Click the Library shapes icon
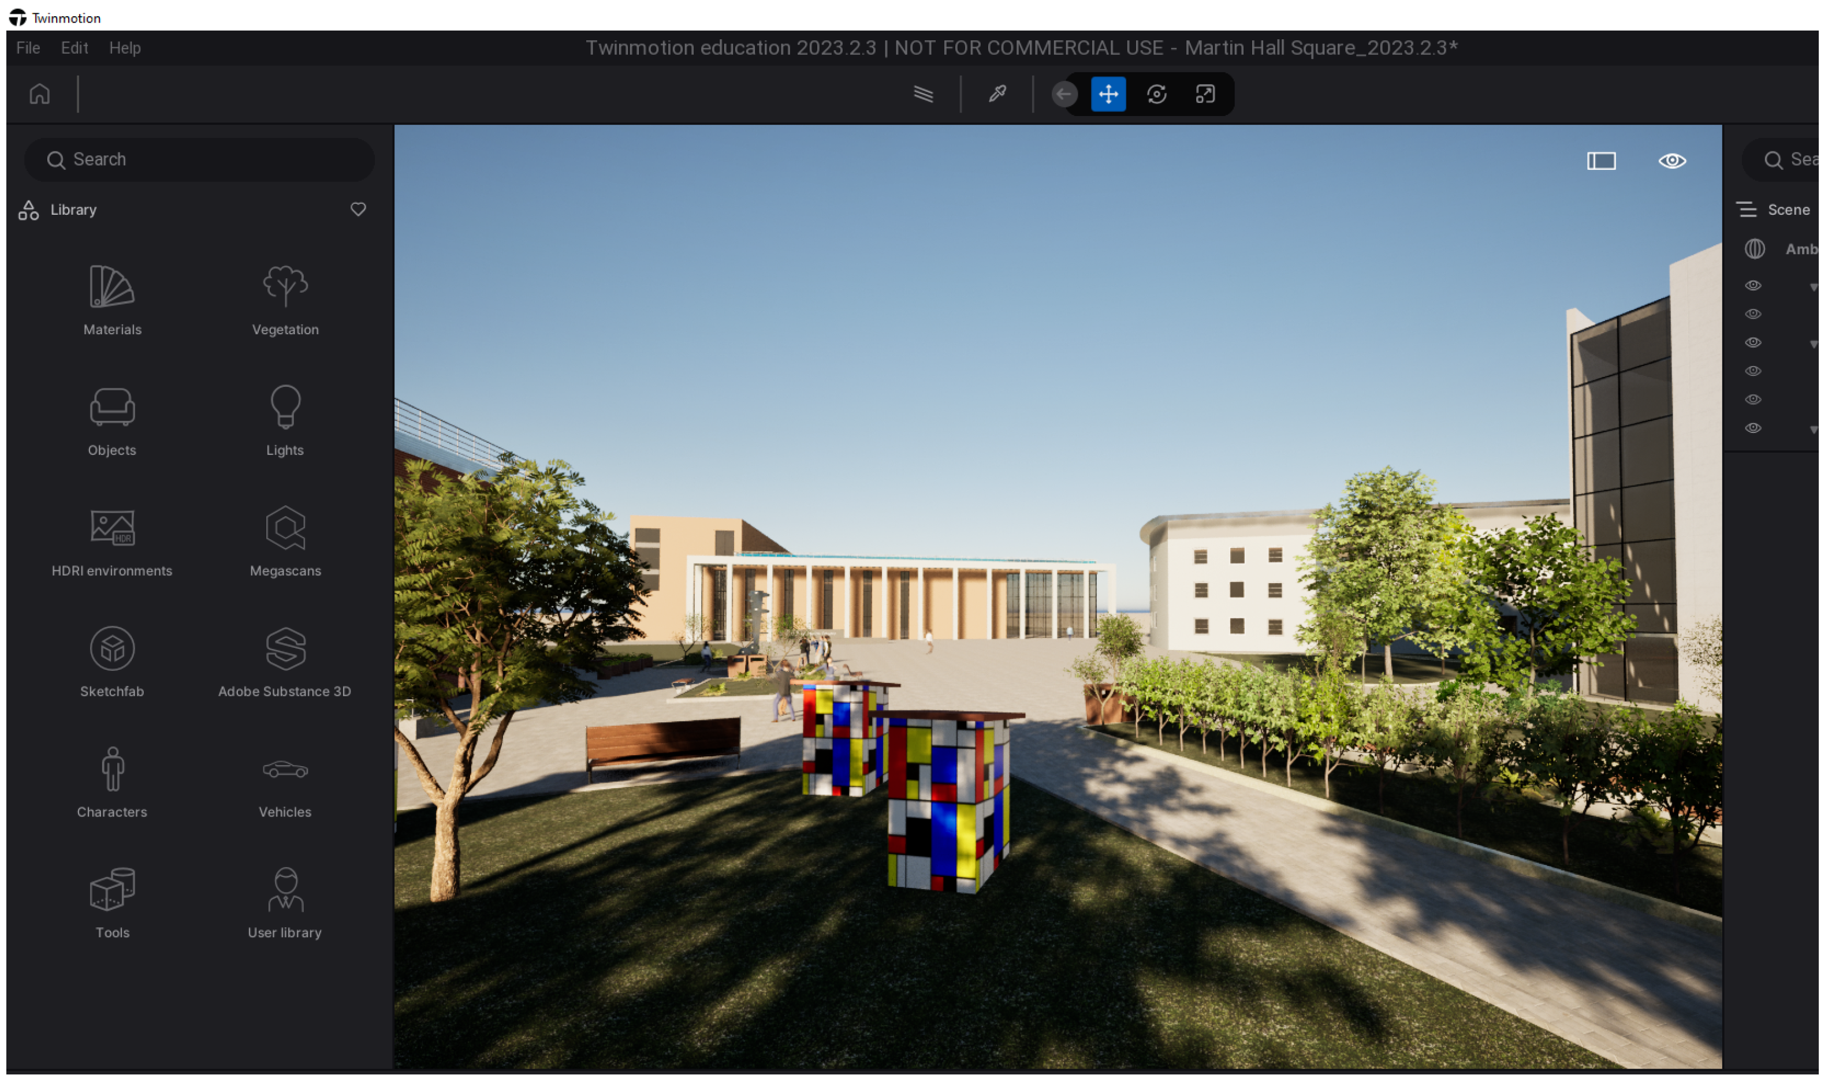 point(28,210)
